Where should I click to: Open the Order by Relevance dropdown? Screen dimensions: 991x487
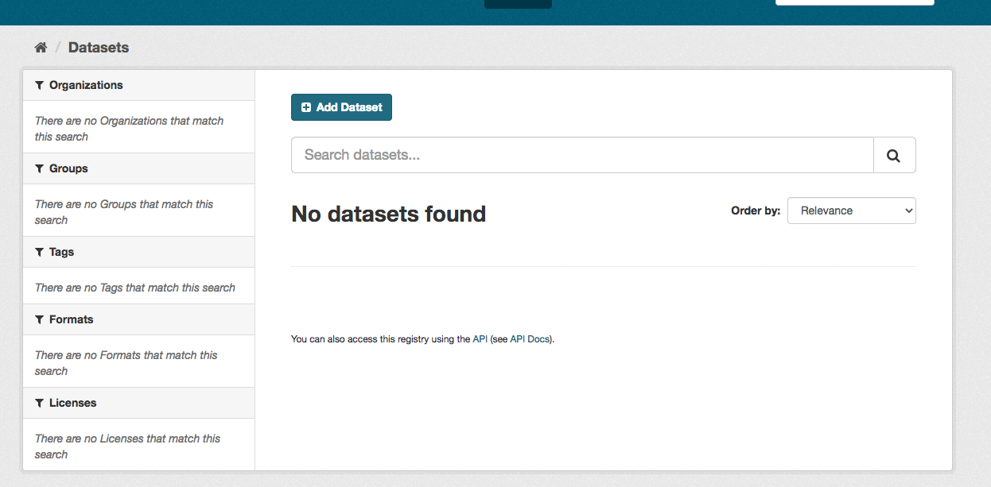click(851, 210)
